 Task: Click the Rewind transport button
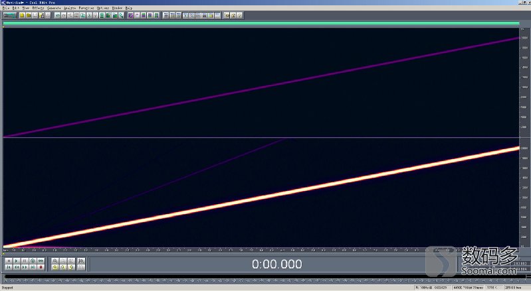tap(17, 267)
